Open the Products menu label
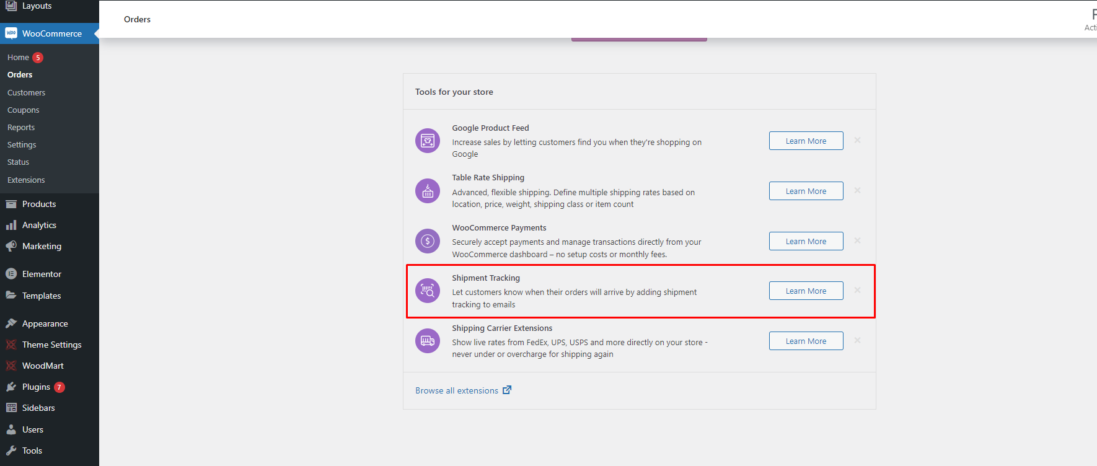The height and width of the screenshot is (466, 1097). pyautogui.click(x=39, y=204)
